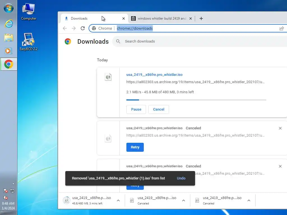
Task: Select the Chrome taskbar icon
Action: (9, 64)
